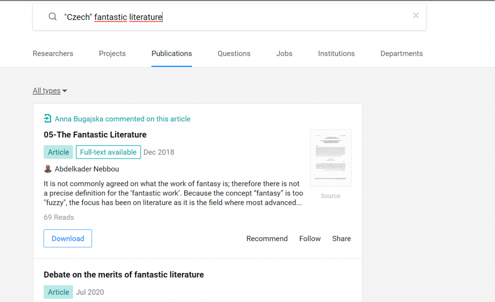This screenshot has height=302, width=495.
Task: Open the Jobs tab
Action: pyautogui.click(x=284, y=54)
